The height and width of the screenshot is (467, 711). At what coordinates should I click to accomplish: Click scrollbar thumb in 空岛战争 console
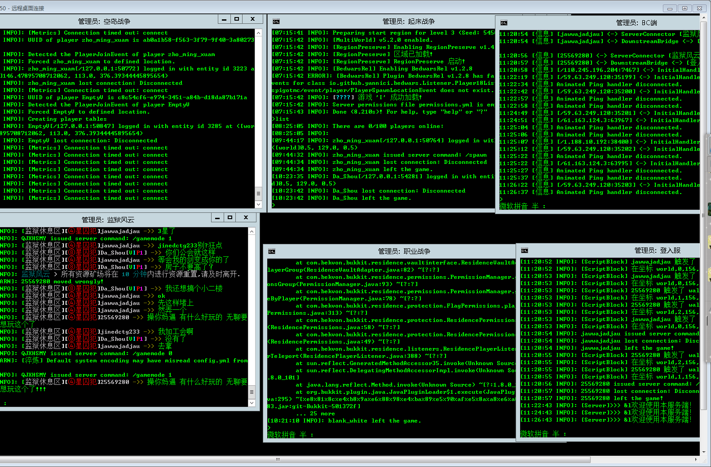click(x=258, y=194)
